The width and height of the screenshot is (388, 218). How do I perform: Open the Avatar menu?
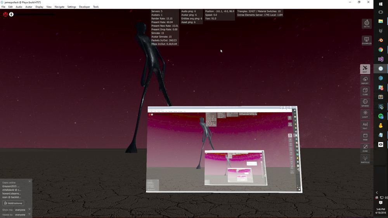point(29,7)
